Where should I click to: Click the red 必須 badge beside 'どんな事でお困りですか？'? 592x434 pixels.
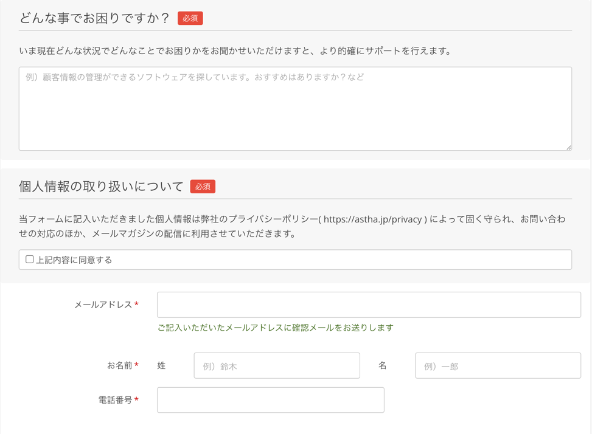(190, 18)
